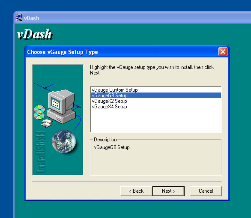Click the InstallShield vertical watermark

click(40, 152)
